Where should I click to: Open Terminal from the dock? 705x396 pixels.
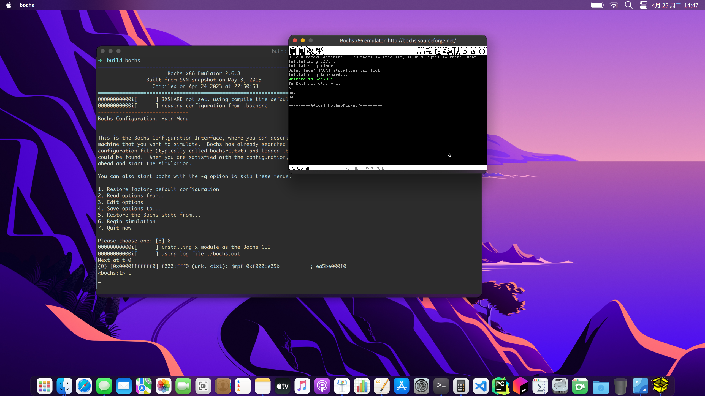click(441, 386)
